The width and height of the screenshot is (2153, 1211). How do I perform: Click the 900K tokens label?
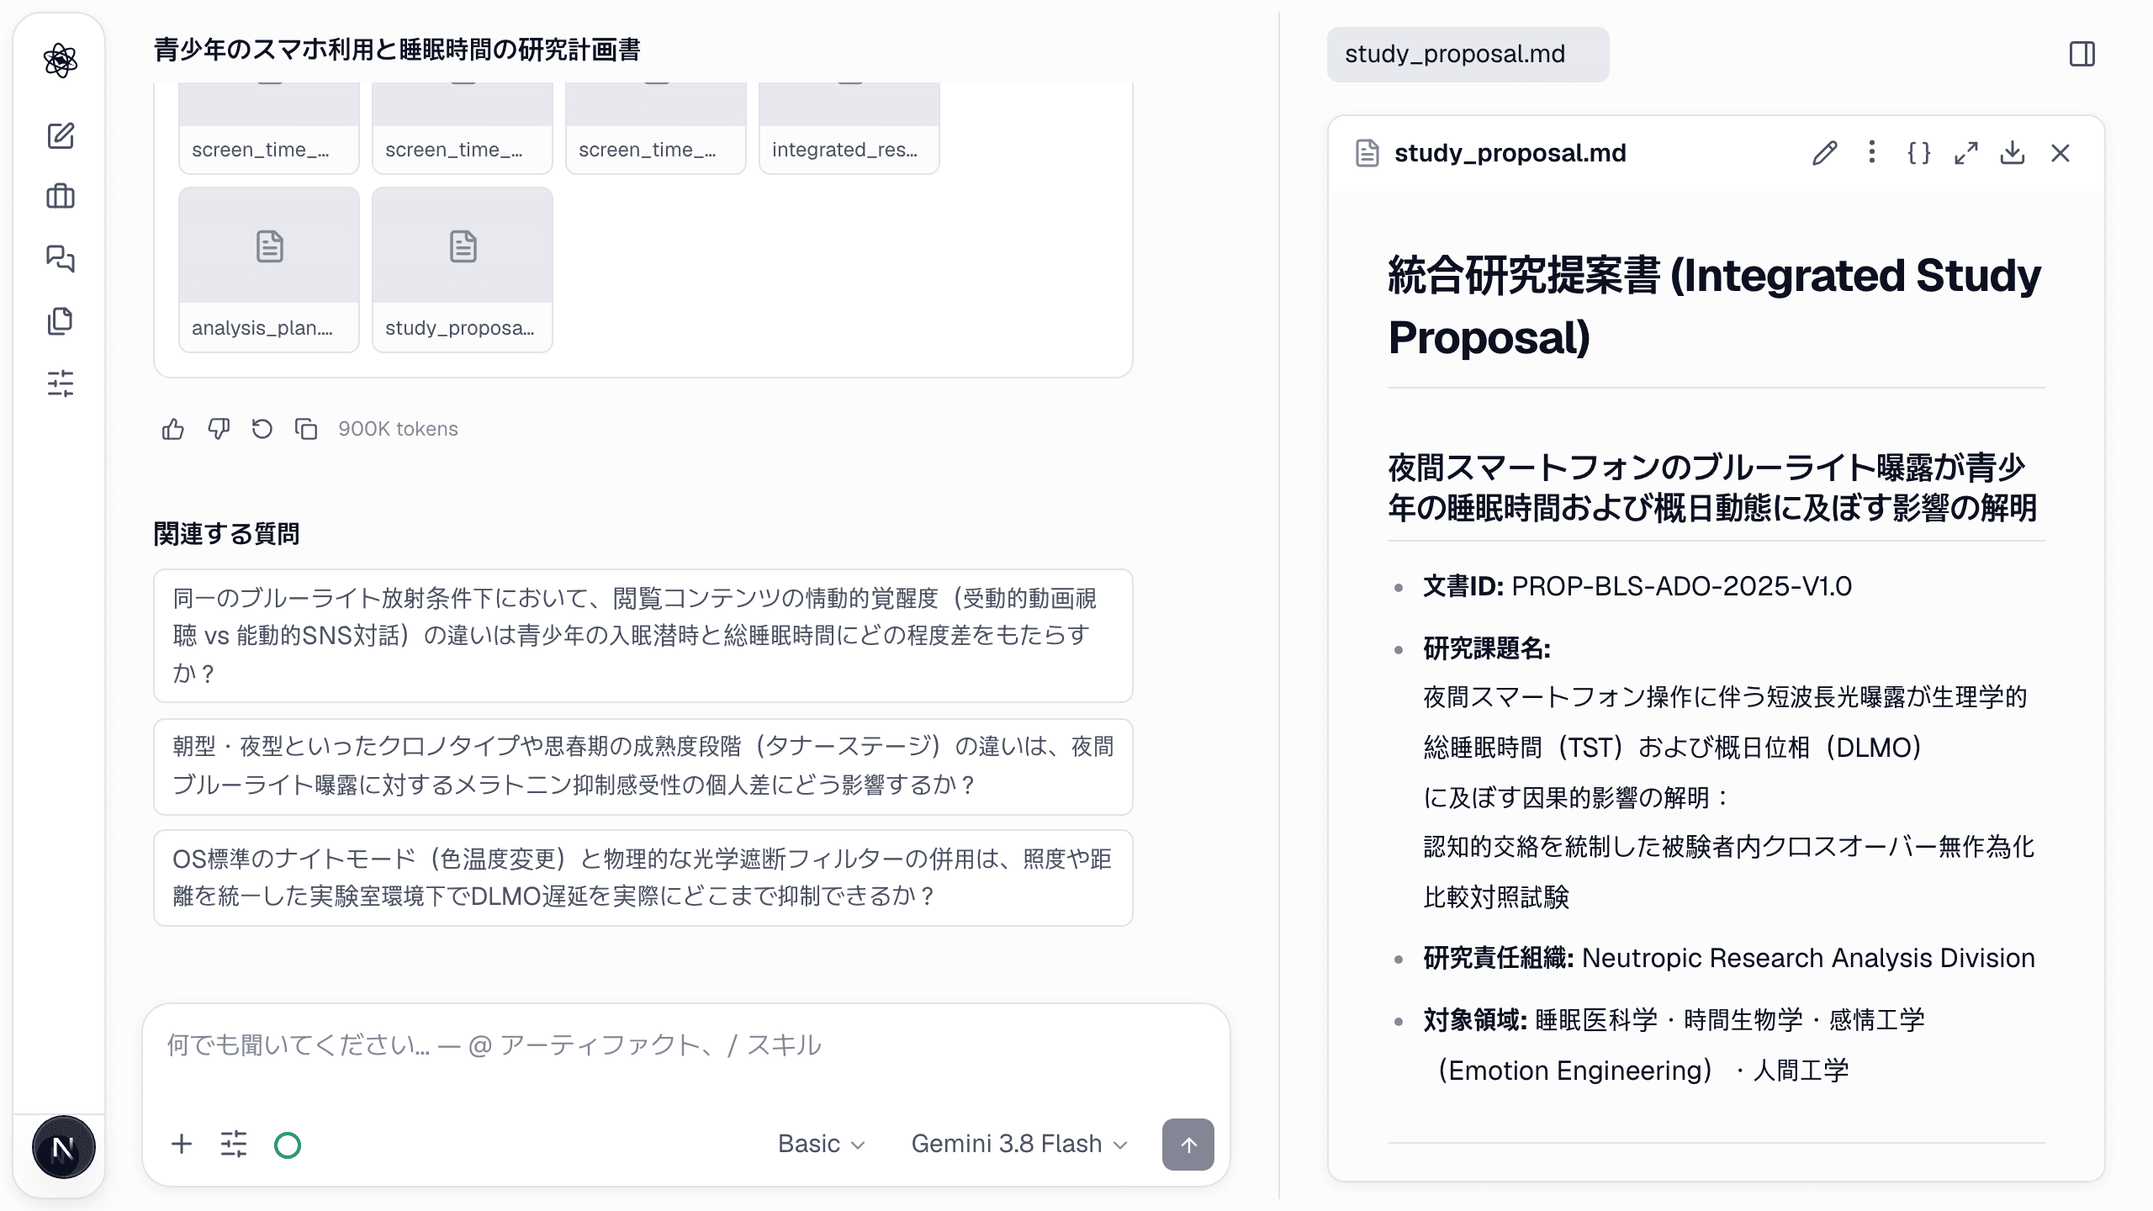(x=398, y=429)
